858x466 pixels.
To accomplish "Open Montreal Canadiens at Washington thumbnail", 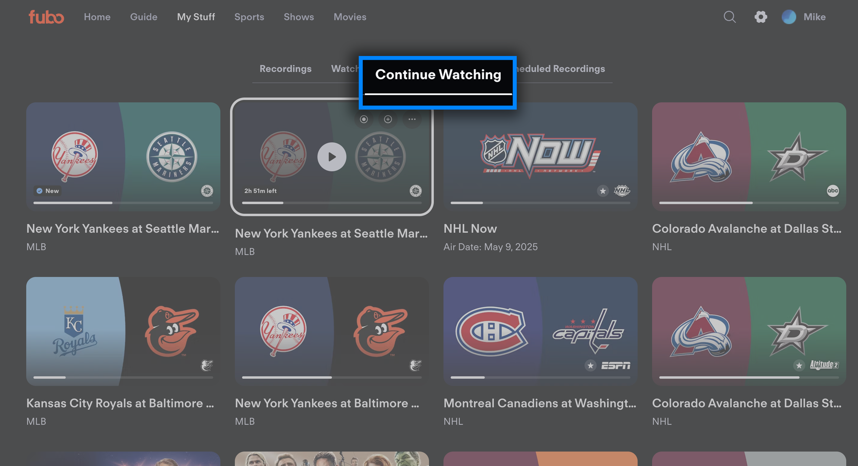I will pyautogui.click(x=540, y=331).
